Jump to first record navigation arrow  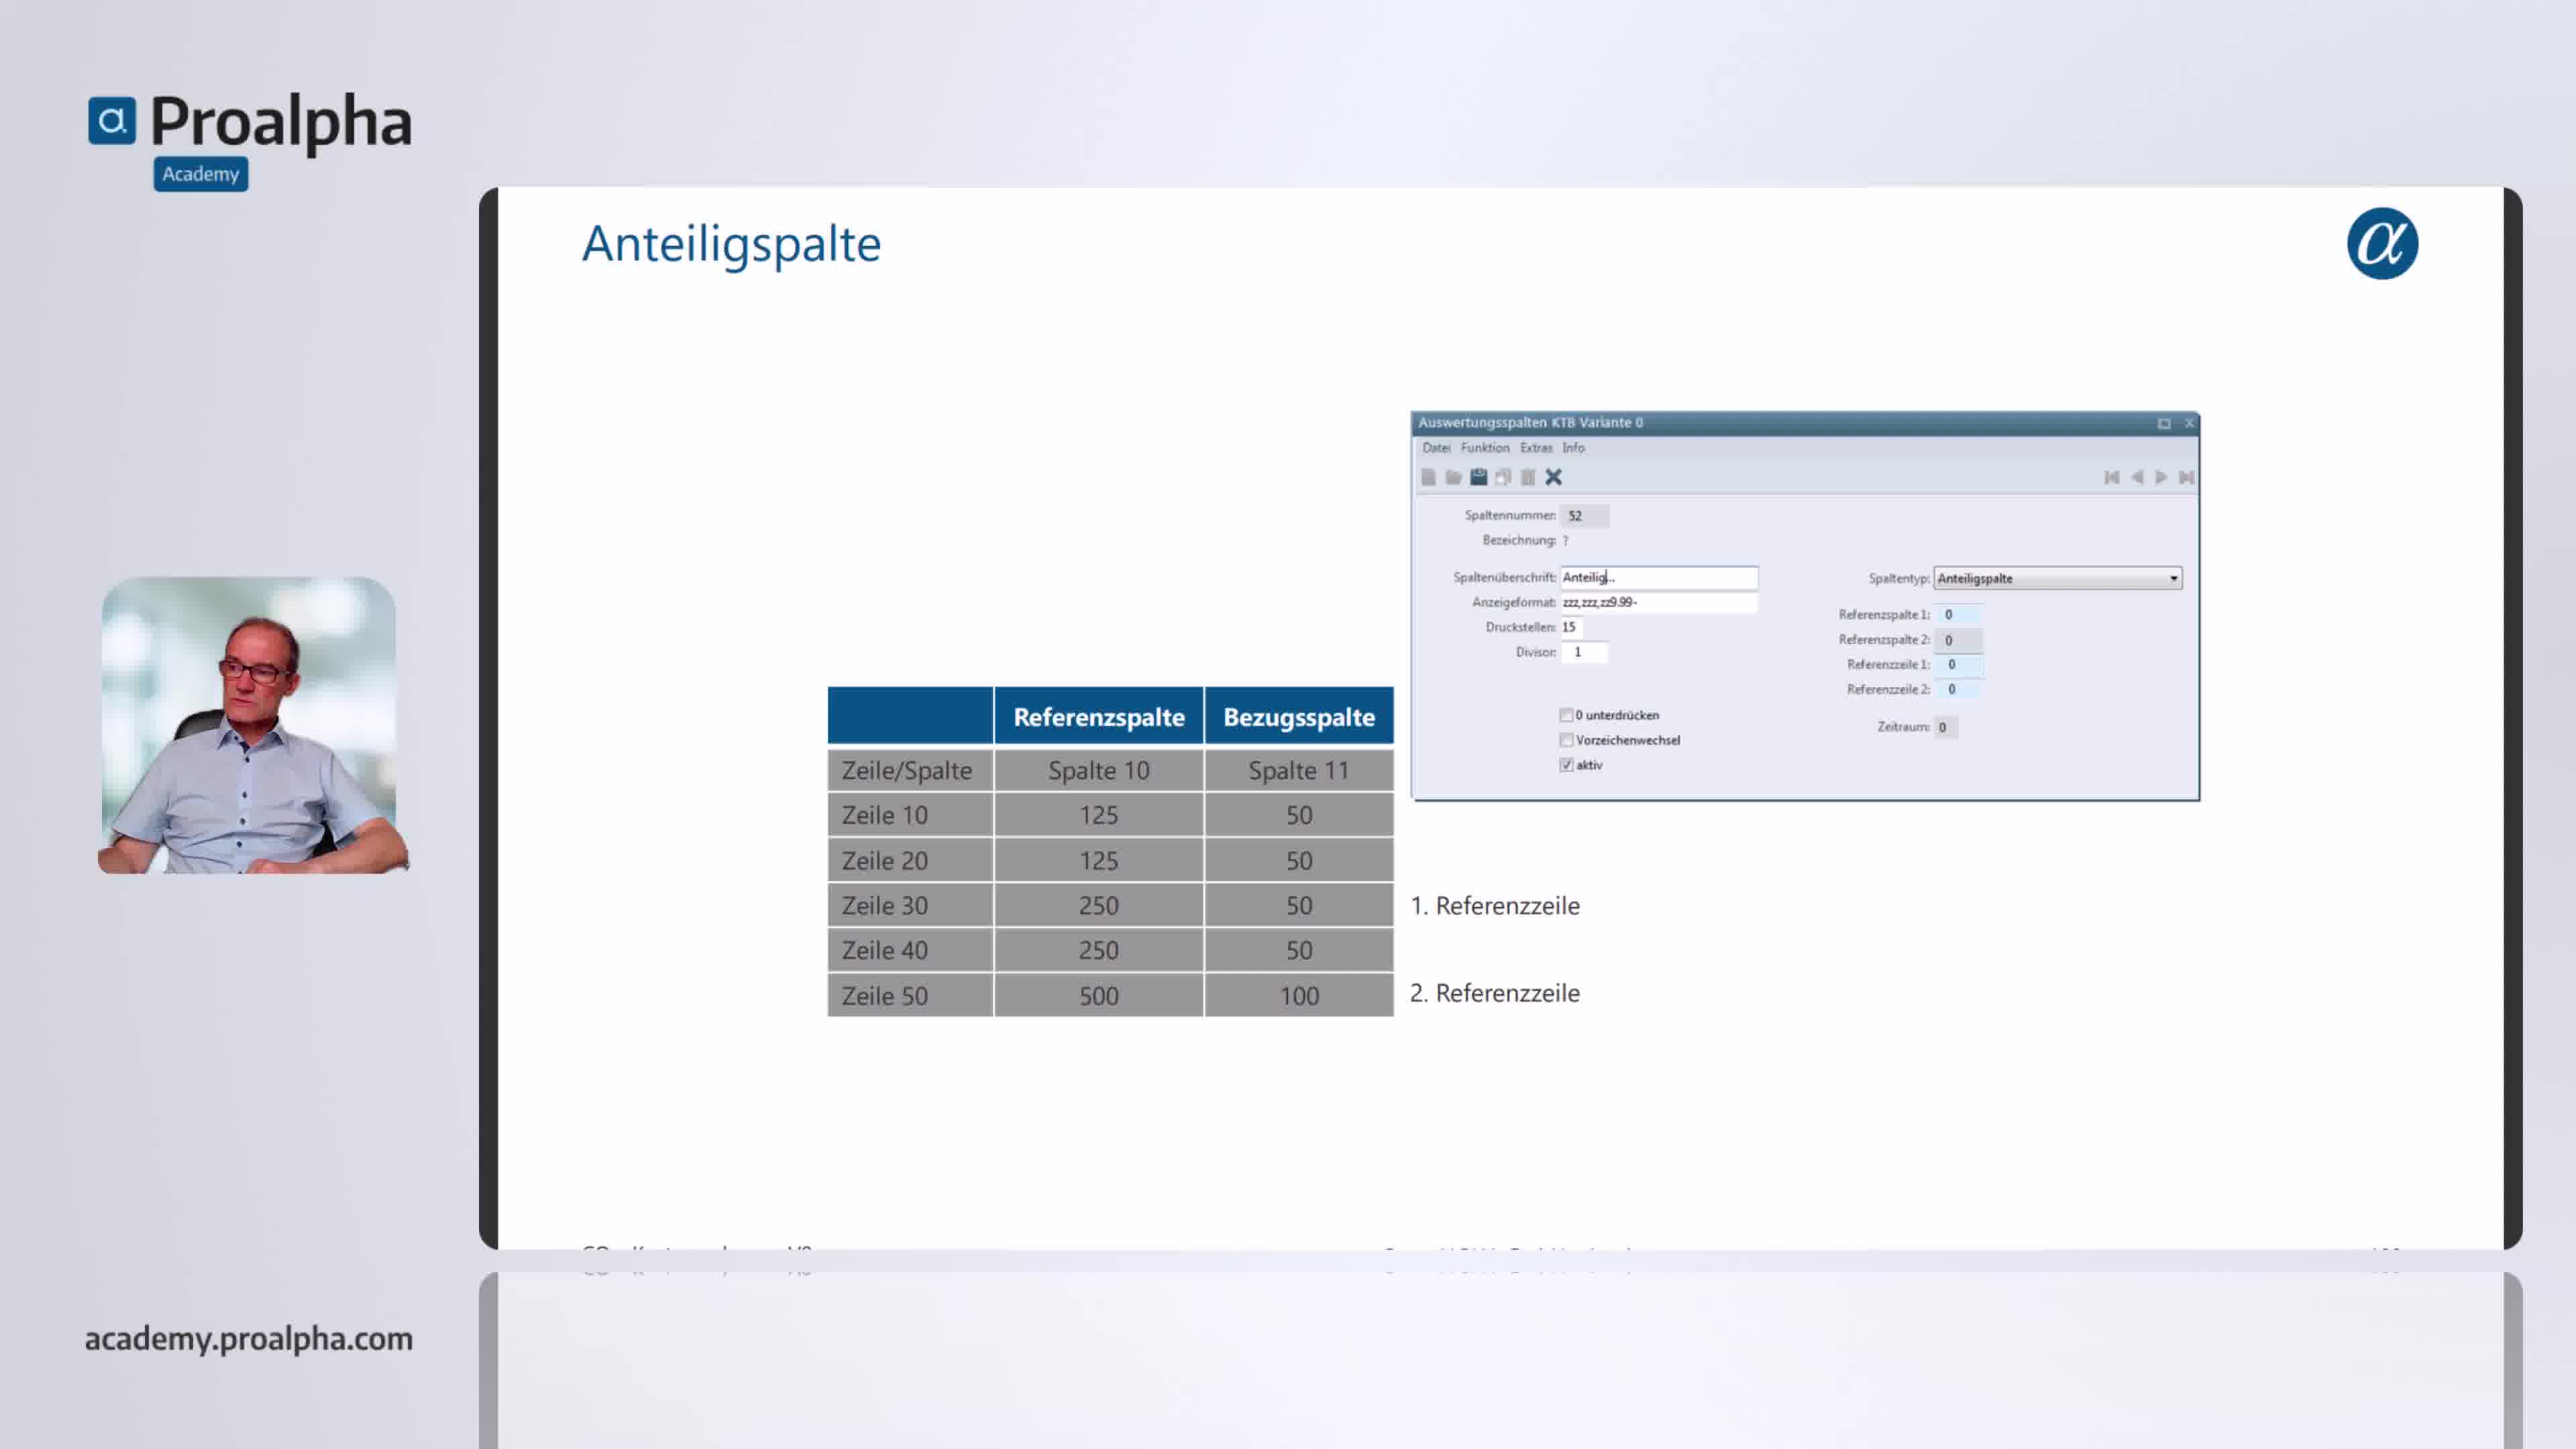pyautogui.click(x=2111, y=477)
